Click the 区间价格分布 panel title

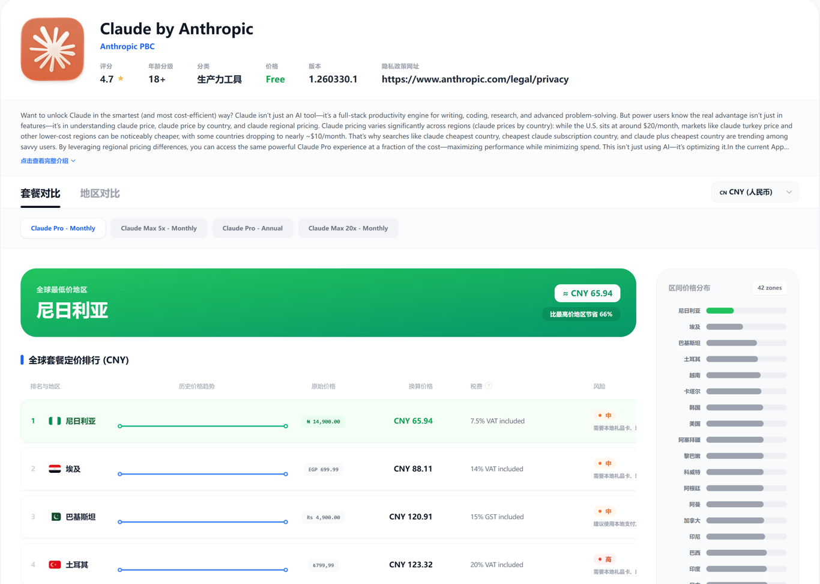(x=689, y=288)
